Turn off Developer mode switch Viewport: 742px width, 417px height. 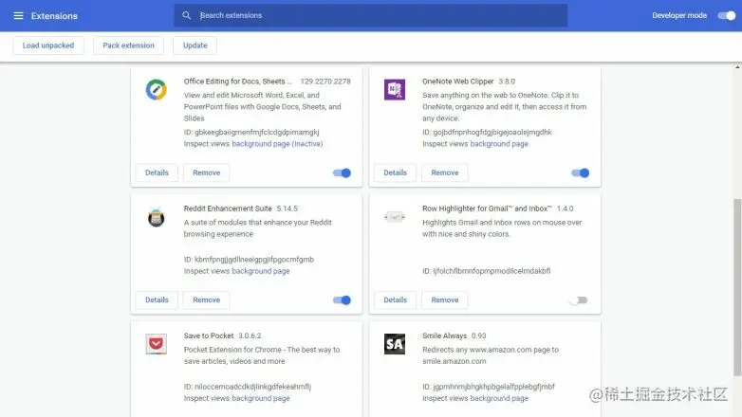tap(727, 15)
